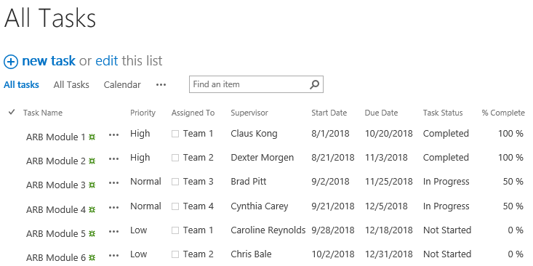Click the magnifier search icon

314,84
